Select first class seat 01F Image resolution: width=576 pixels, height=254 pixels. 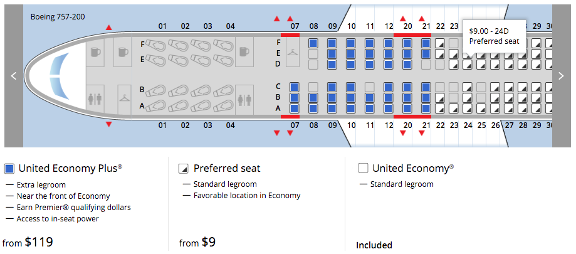pos(157,46)
